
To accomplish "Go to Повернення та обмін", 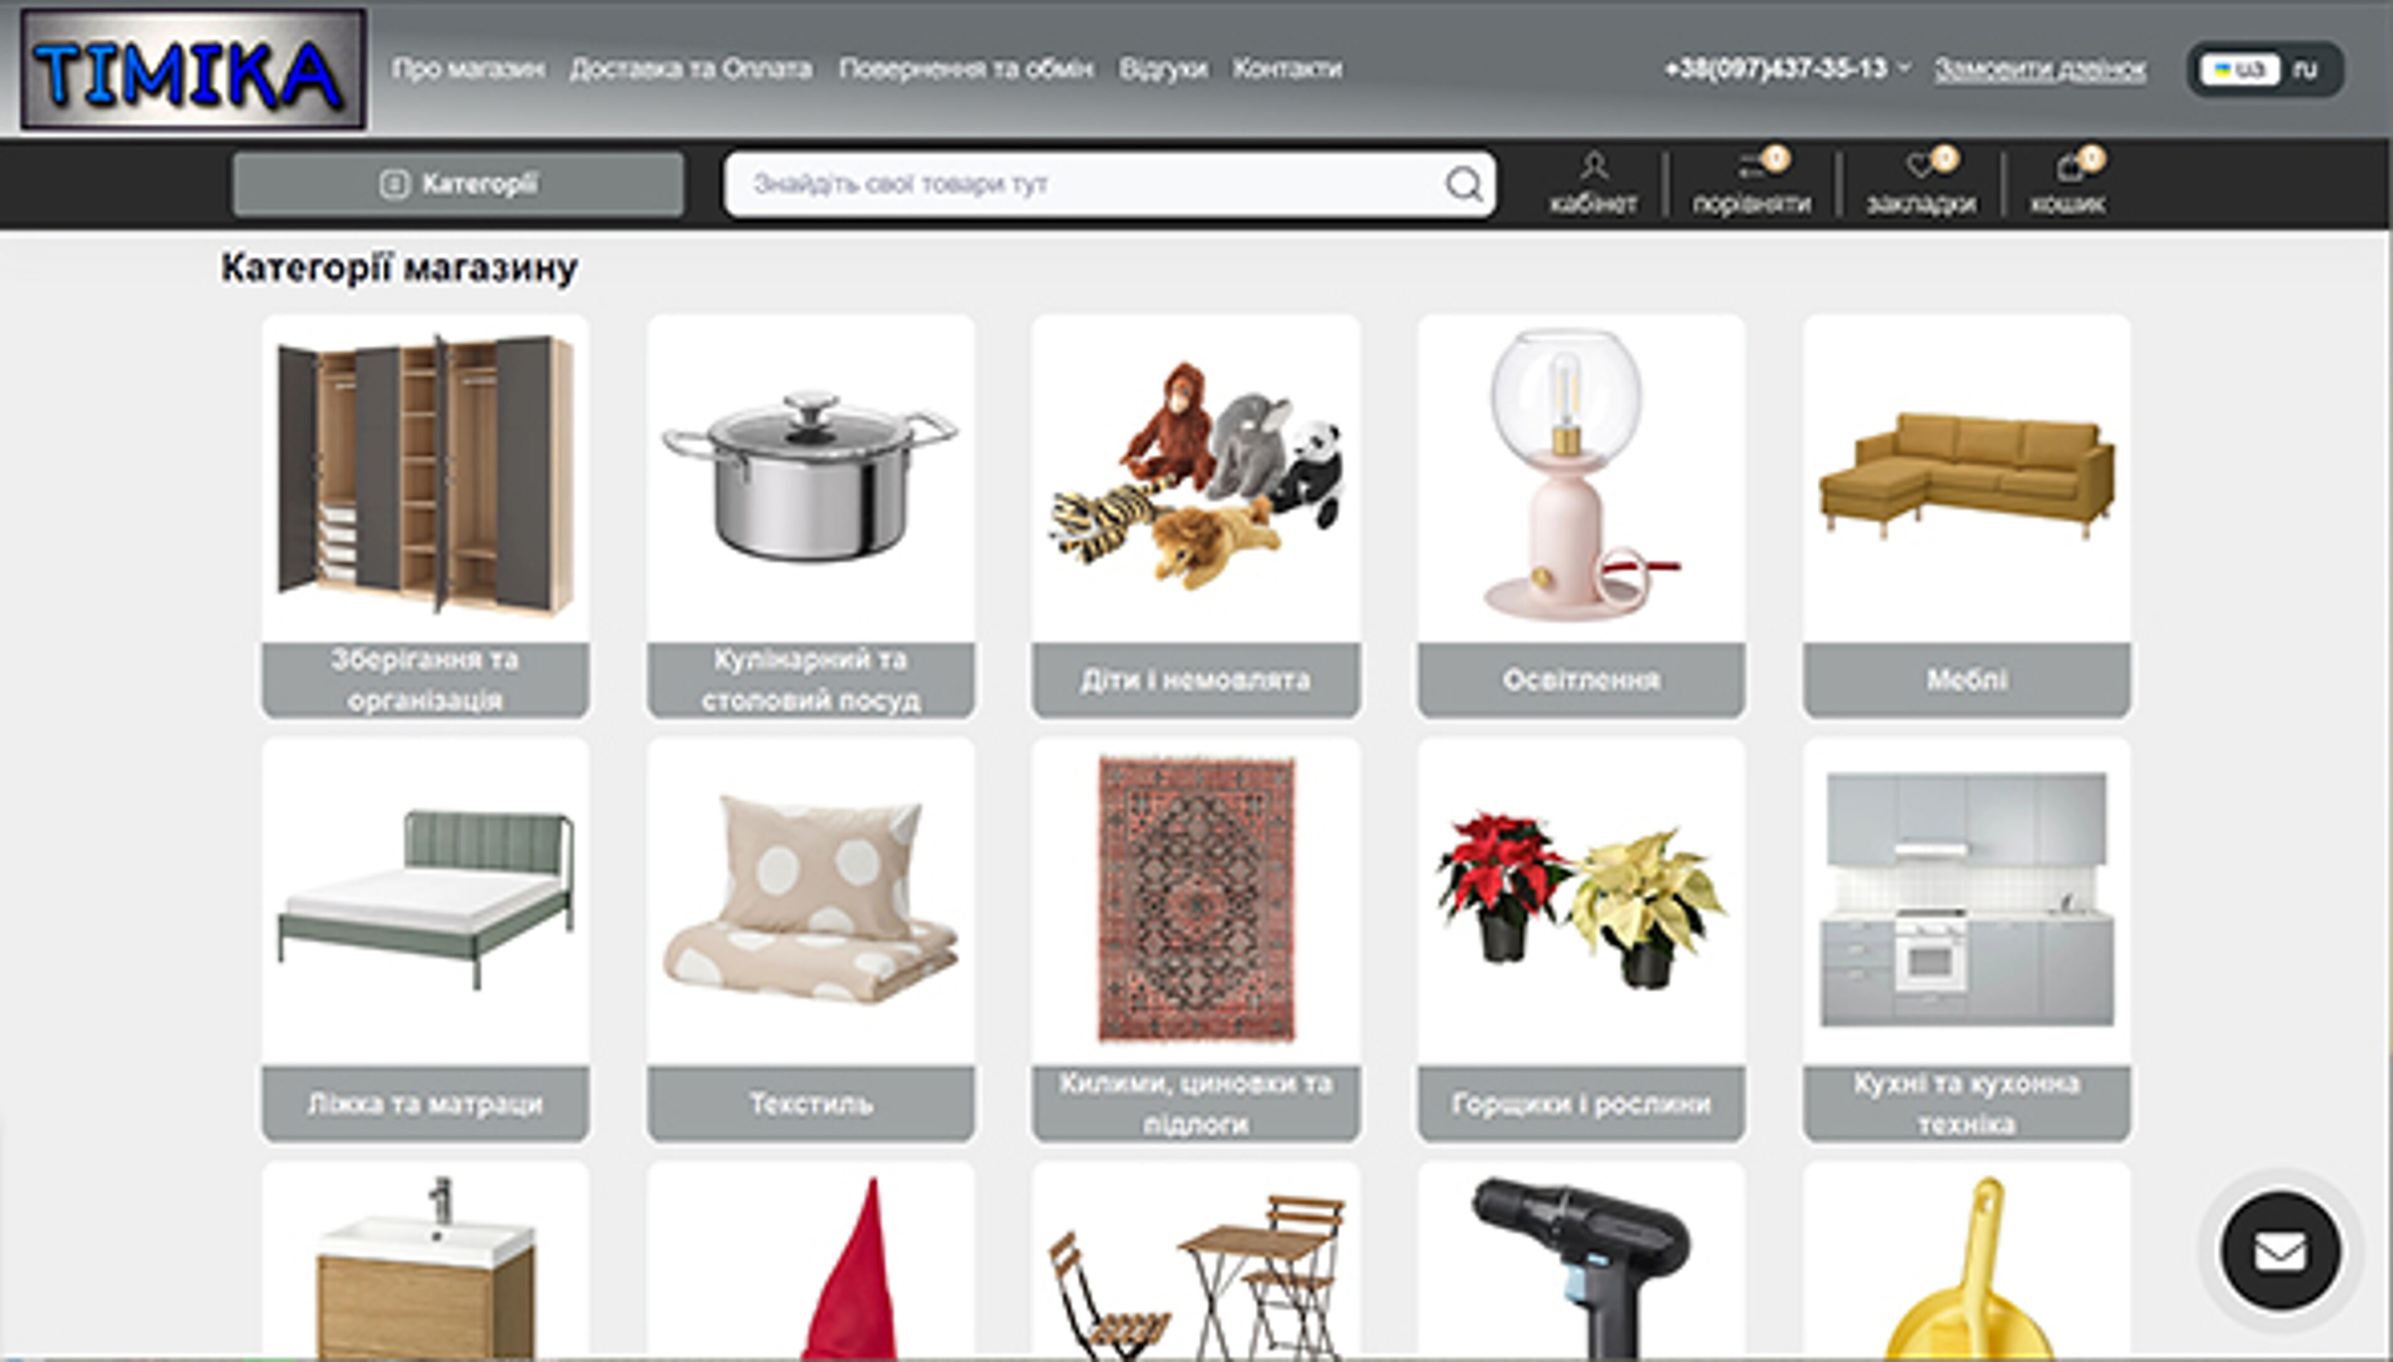I will 965,69.
